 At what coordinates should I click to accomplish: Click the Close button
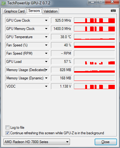[x=106, y=142]
